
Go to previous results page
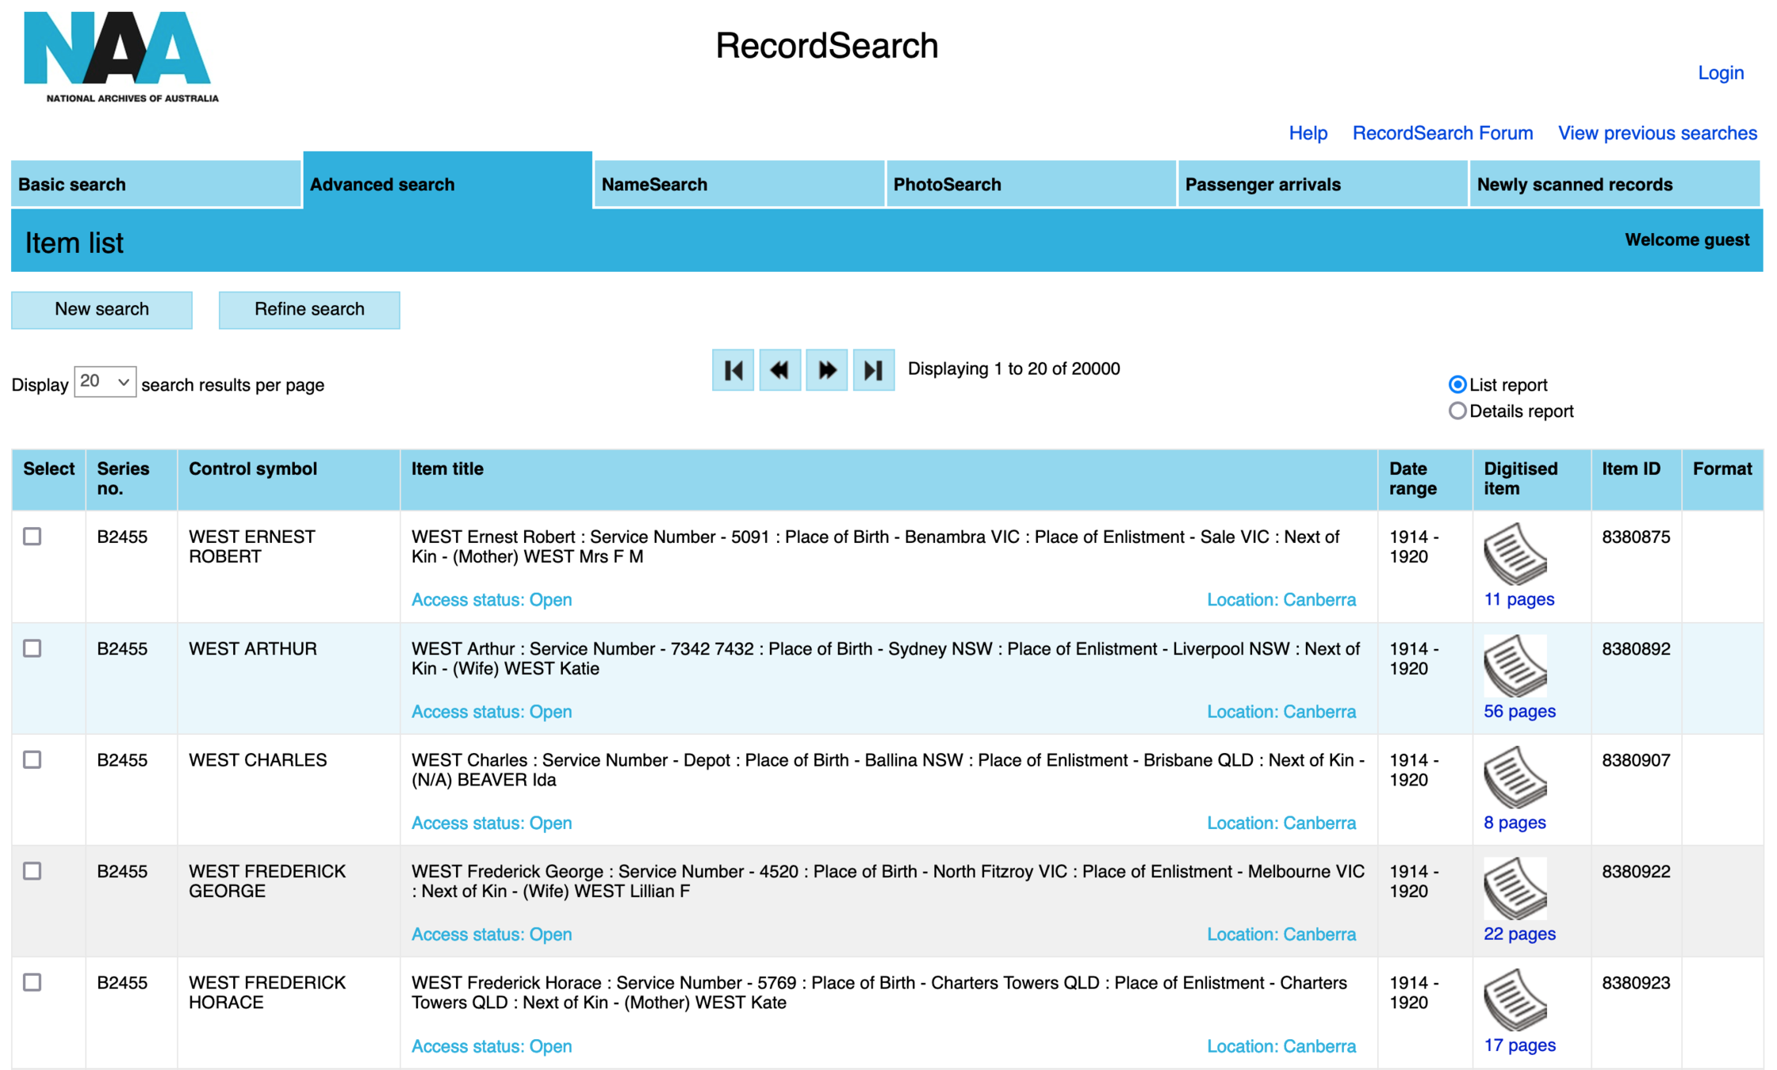point(779,369)
